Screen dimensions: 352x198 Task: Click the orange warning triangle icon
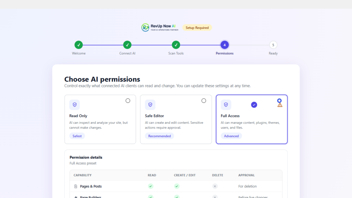coord(280,105)
